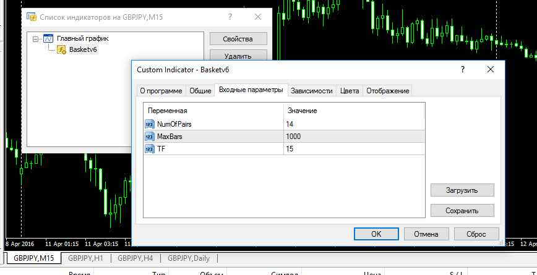This screenshot has width=537, height=275.
Task: Open the О программе tab
Action: [x=161, y=91]
